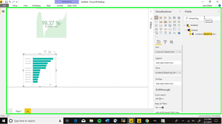Remove Customer Department from Axis
The image size is (222, 124).
pos(180,52)
